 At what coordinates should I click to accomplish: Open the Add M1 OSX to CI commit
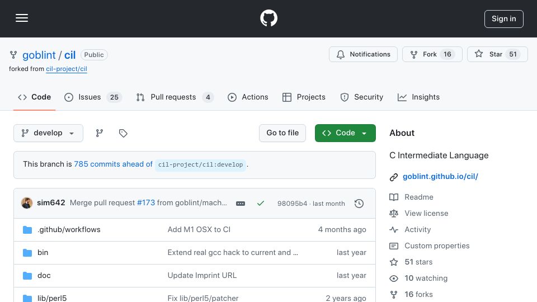[x=199, y=230]
